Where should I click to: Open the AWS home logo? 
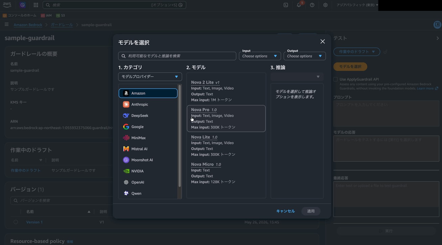click(7, 5)
